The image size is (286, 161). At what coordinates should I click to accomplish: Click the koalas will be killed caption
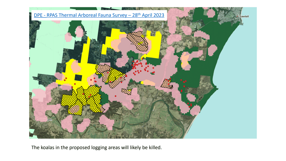tap(97, 147)
